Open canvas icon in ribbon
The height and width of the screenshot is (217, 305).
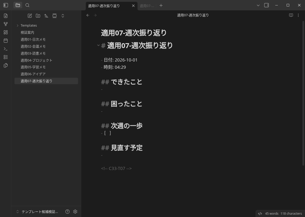(x=6, y=32)
